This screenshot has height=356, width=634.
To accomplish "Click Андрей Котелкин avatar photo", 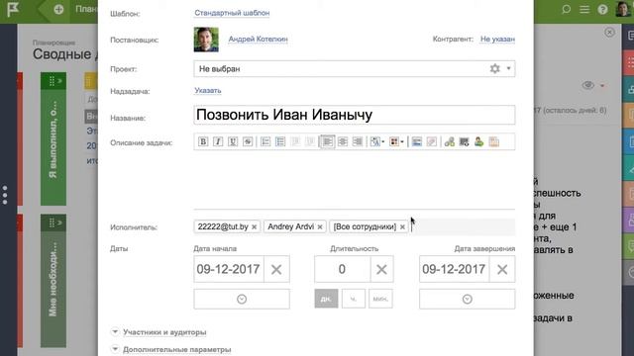I will pyautogui.click(x=206, y=40).
